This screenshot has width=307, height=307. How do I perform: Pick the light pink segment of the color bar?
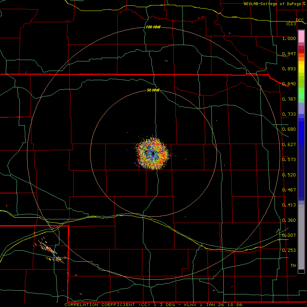pyautogui.click(x=301, y=36)
